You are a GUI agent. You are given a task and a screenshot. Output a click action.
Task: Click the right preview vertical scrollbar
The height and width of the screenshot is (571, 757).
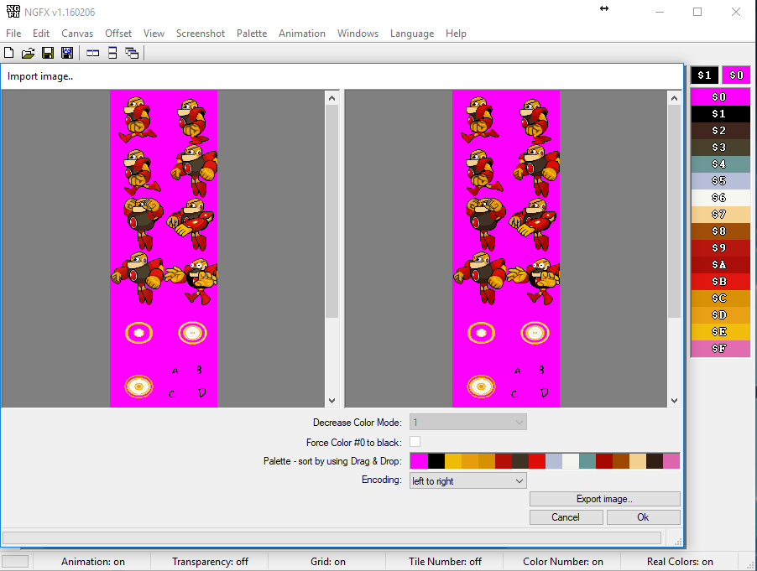[674, 210]
